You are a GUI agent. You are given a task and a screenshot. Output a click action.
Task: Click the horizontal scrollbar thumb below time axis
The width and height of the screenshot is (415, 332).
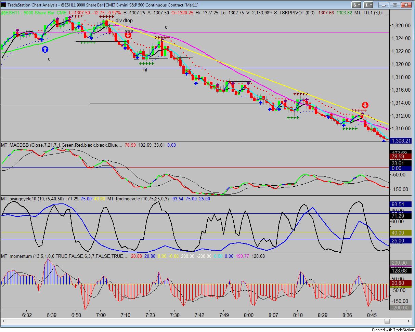tap(387, 321)
